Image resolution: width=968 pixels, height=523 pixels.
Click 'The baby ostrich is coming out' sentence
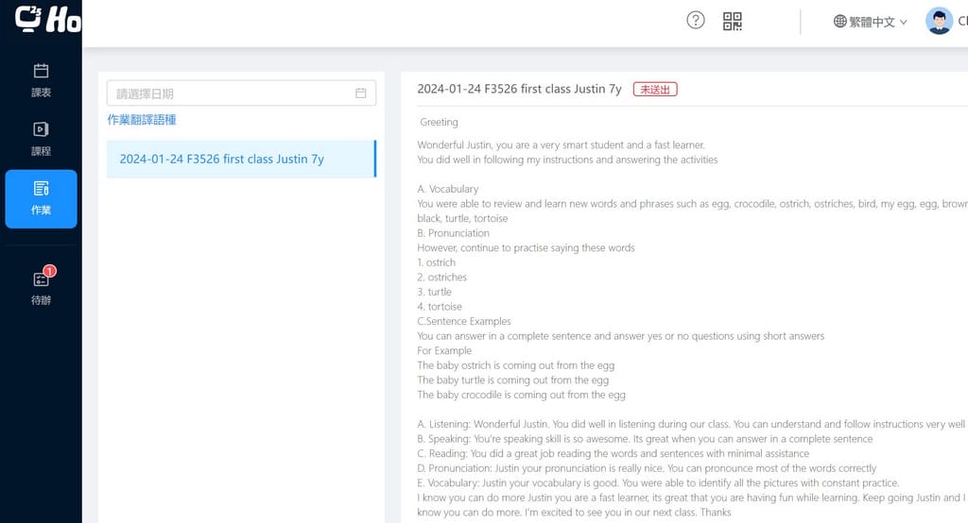(516, 365)
